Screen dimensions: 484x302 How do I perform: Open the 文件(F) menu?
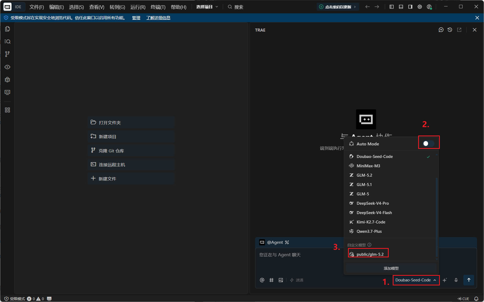(37, 7)
